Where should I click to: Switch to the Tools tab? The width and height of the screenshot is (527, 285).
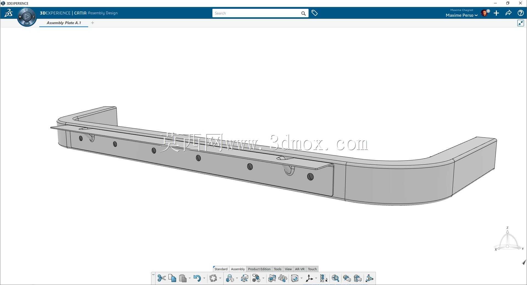(x=278, y=269)
